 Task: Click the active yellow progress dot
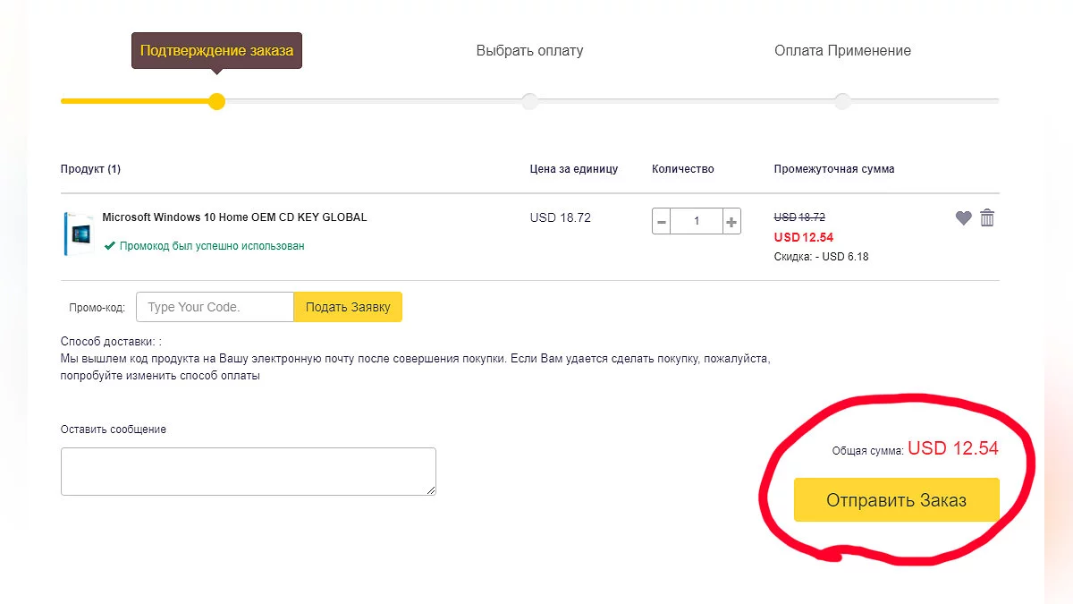coord(216,101)
